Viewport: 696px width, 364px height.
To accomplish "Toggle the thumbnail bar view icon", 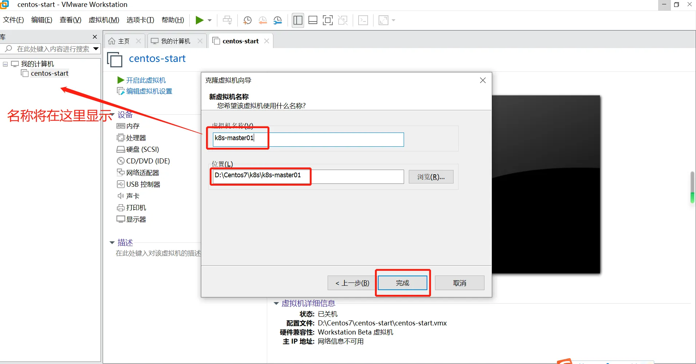I will coord(313,20).
